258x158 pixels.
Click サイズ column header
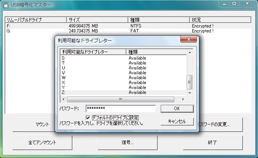point(97,20)
